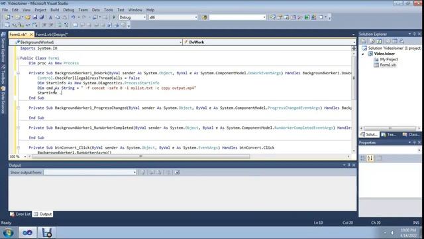Click Show All Files in Solution Explorer
The image size is (424, 239).
(x=372, y=41)
